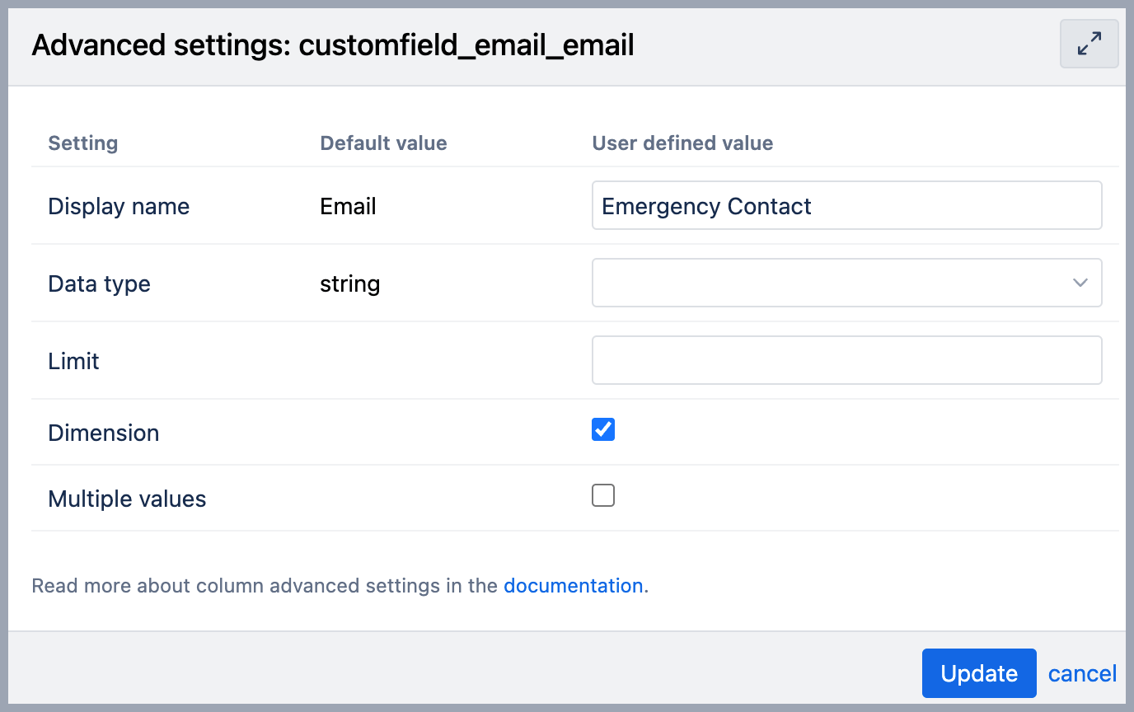The image size is (1134, 712).
Task: Uncheck the Dimension checkbox
Action: coord(603,429)
